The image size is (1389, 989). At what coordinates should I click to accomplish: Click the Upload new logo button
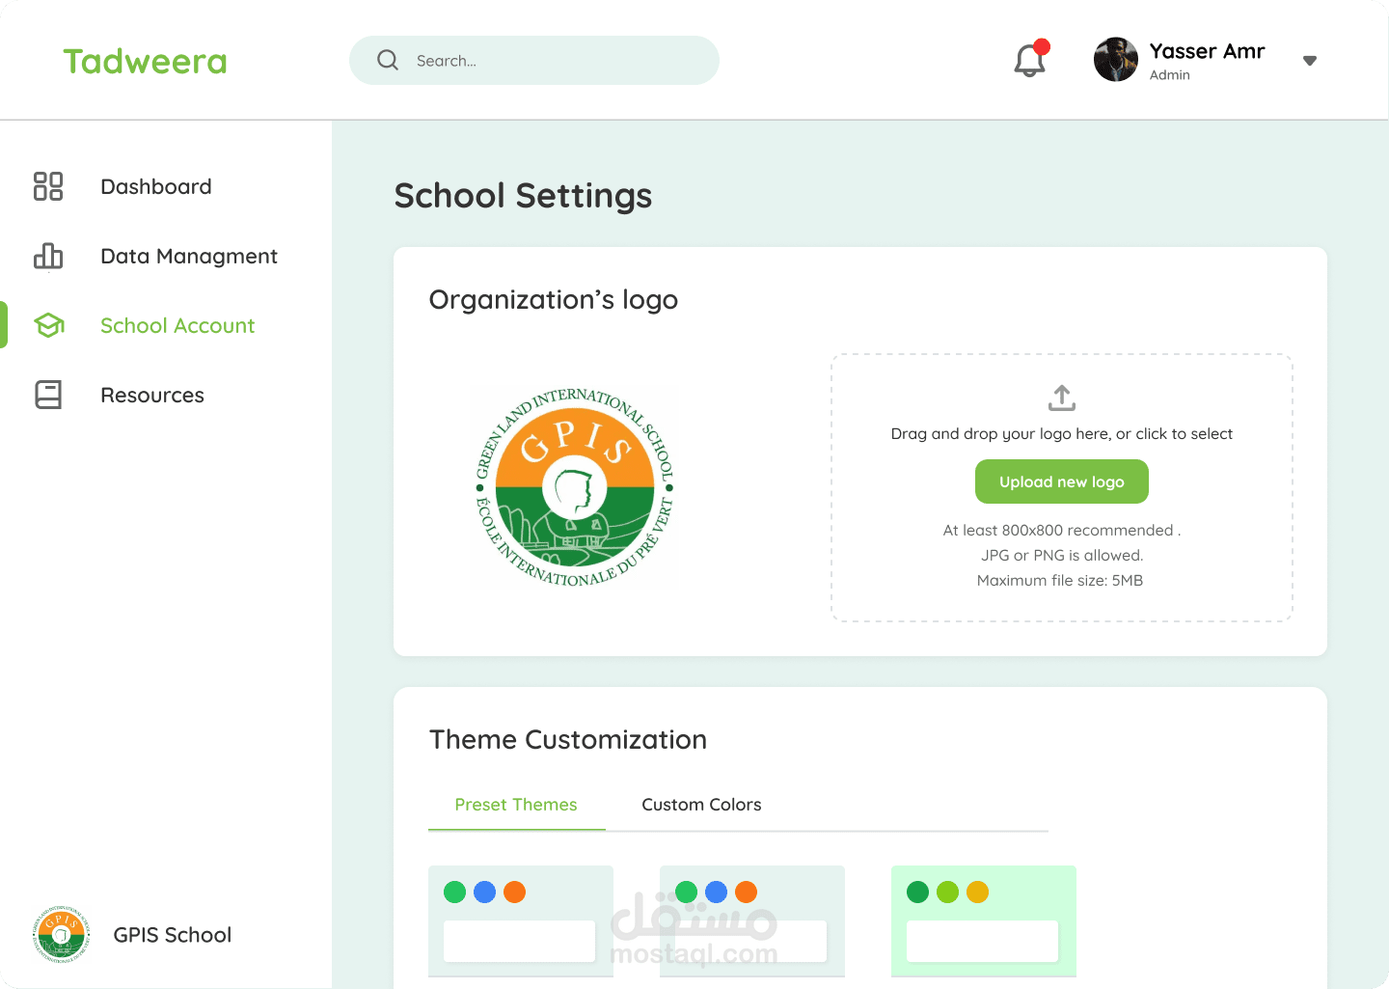[x=1062, y=481]
